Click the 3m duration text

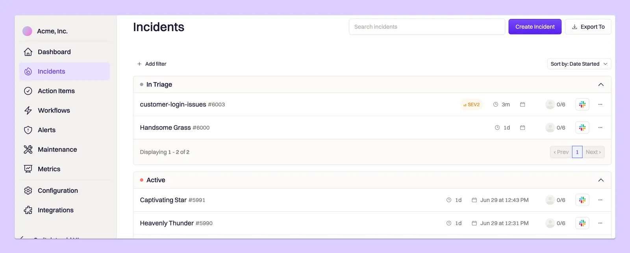click(506, 104)
